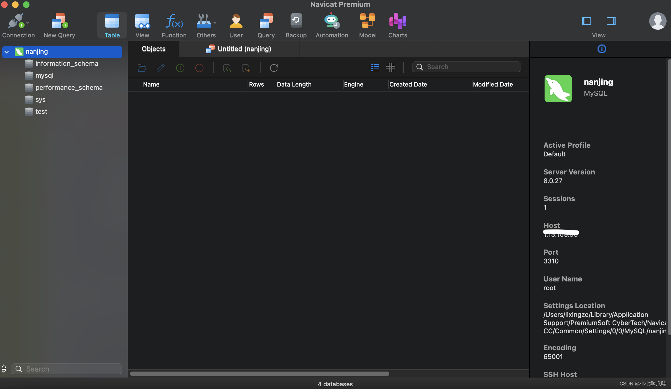Sort by the Modified Date column
This screenshot has width=671, height=389.
493,84
